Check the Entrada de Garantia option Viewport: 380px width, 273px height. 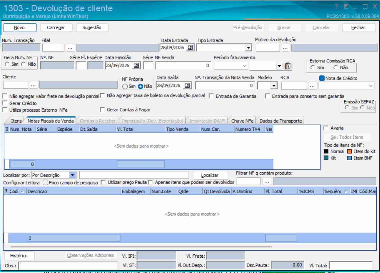tap(211, 96)
